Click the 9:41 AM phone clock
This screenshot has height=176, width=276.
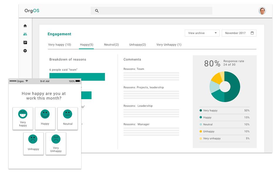click(x=45, y=81)
